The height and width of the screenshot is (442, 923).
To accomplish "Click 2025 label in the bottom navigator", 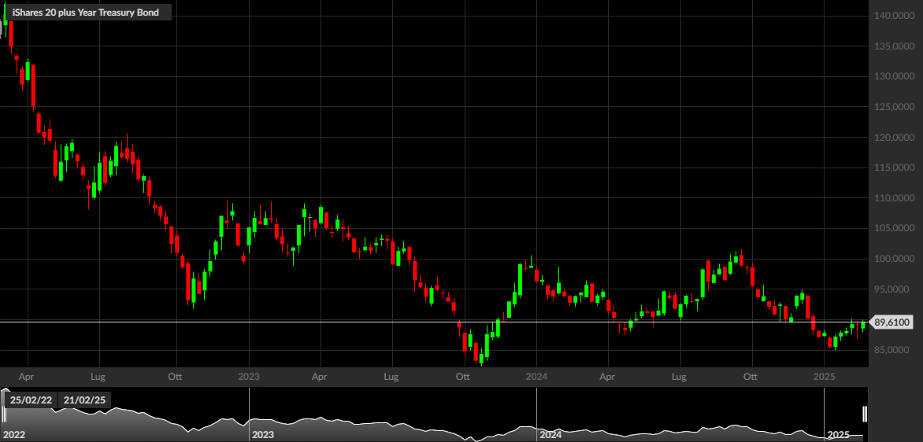I will [x=838, y=434].
